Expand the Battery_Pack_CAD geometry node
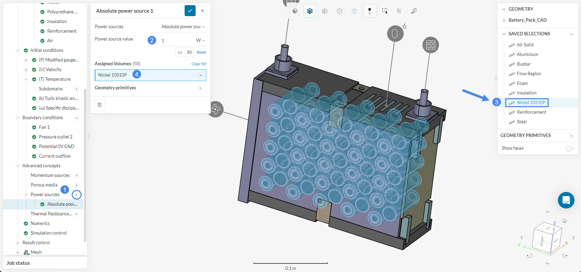The width and height of the screenshot is (581, 272). 504,20
